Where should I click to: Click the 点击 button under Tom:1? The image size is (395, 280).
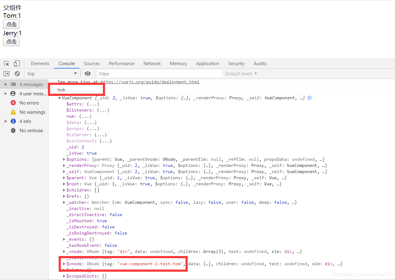pyautogui.click(x=11, y=24)
